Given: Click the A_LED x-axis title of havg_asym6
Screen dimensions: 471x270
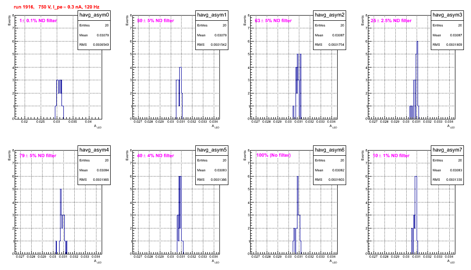Looking at the screenshot, I should click(x=333, y=262).
